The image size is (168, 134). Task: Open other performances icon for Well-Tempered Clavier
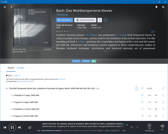tap(136, 88)
